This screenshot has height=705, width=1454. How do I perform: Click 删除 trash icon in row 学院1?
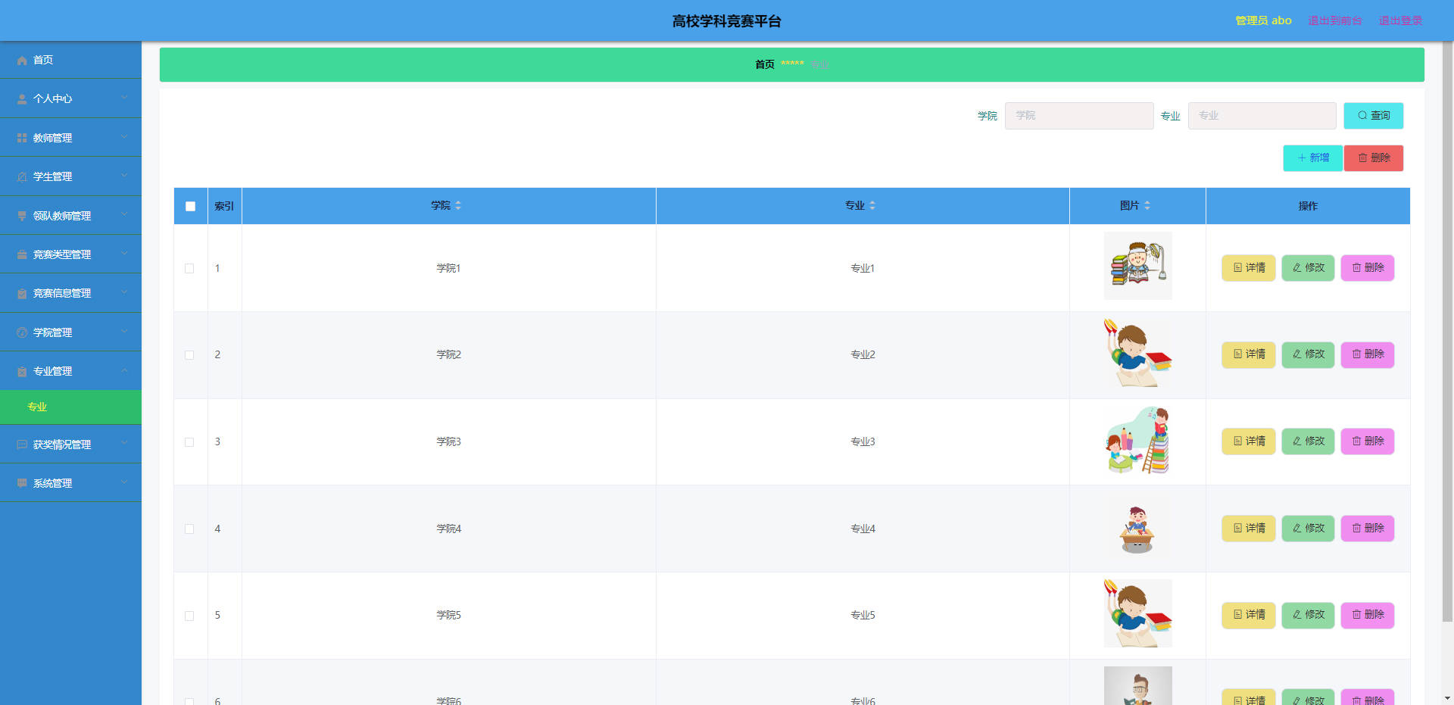pos(1356,268)
